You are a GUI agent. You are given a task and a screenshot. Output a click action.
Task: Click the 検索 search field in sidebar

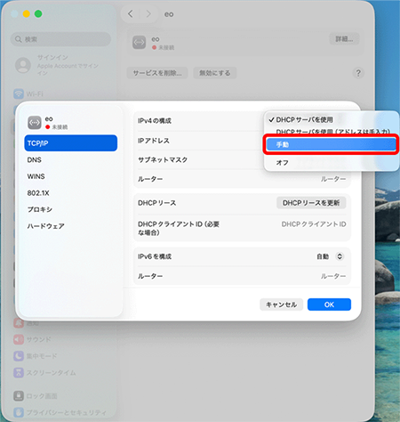tap(60, 39)
